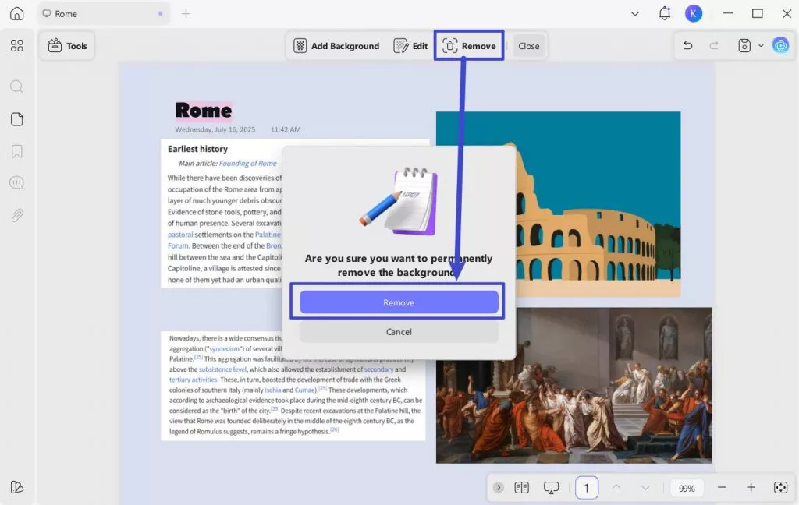Click the save icon
The image size is (799, 505).
tap(744, 46)
